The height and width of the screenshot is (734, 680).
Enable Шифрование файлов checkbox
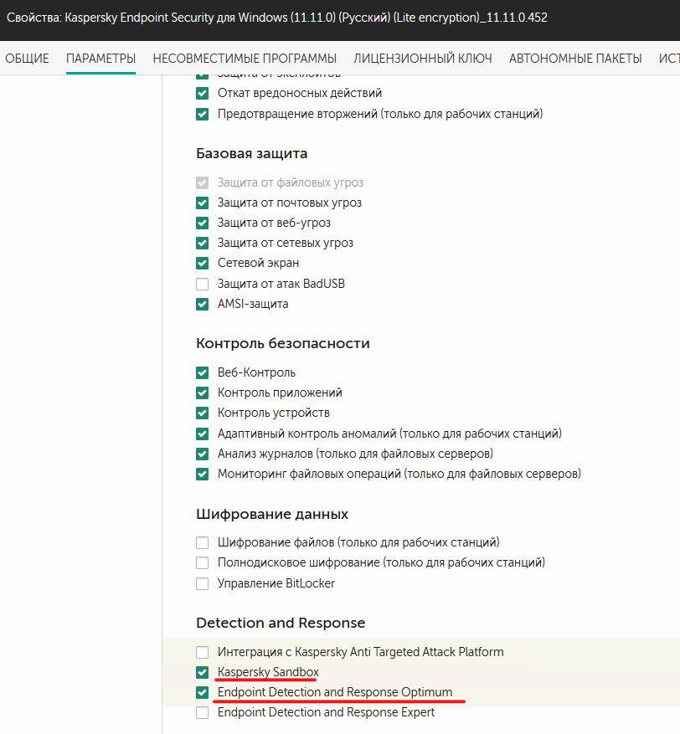(202, 542)
